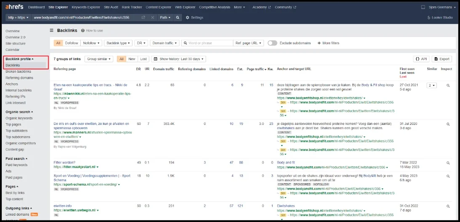Open Academy external link
Screen dimensions: 460x222
point(262,7)
